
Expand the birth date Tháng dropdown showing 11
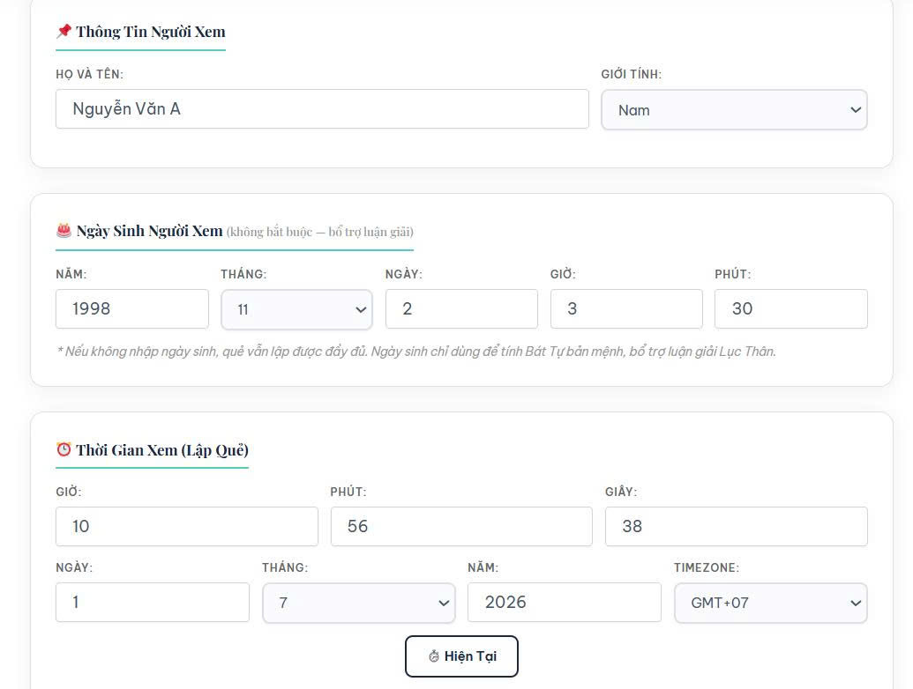[x=296, y=309]
